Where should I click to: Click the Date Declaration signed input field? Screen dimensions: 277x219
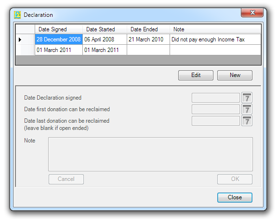coord(216,98)
